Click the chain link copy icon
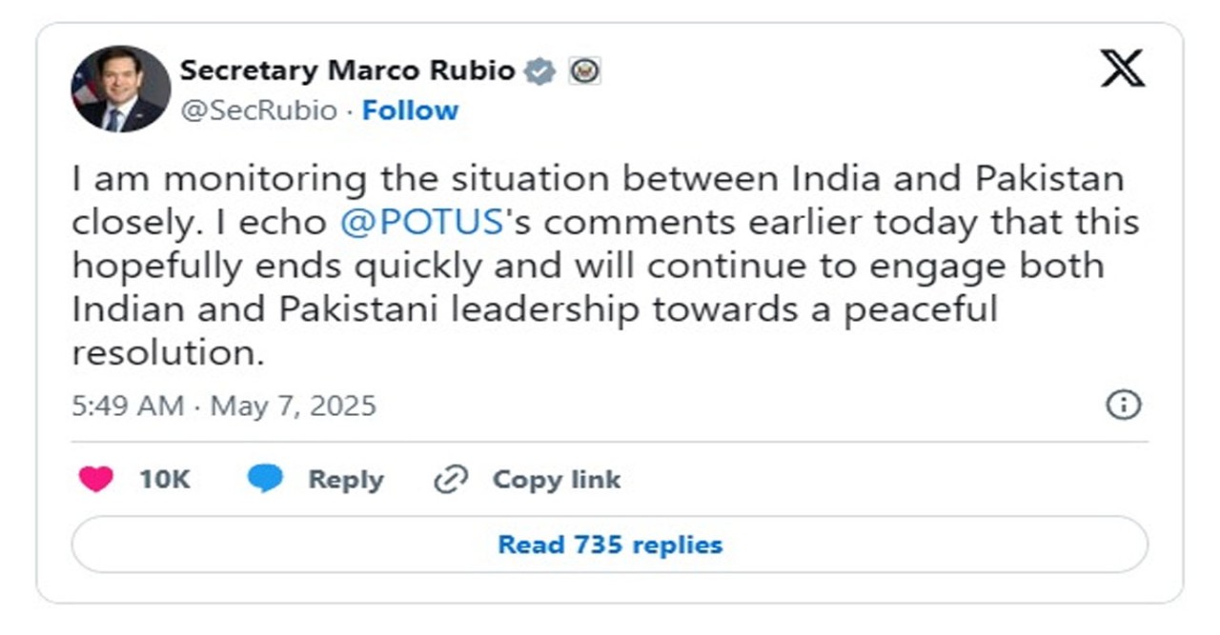Viewport: 1220px width, 635px height. click(450, 480)
